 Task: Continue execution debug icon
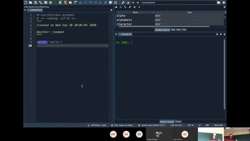point(100,2)
